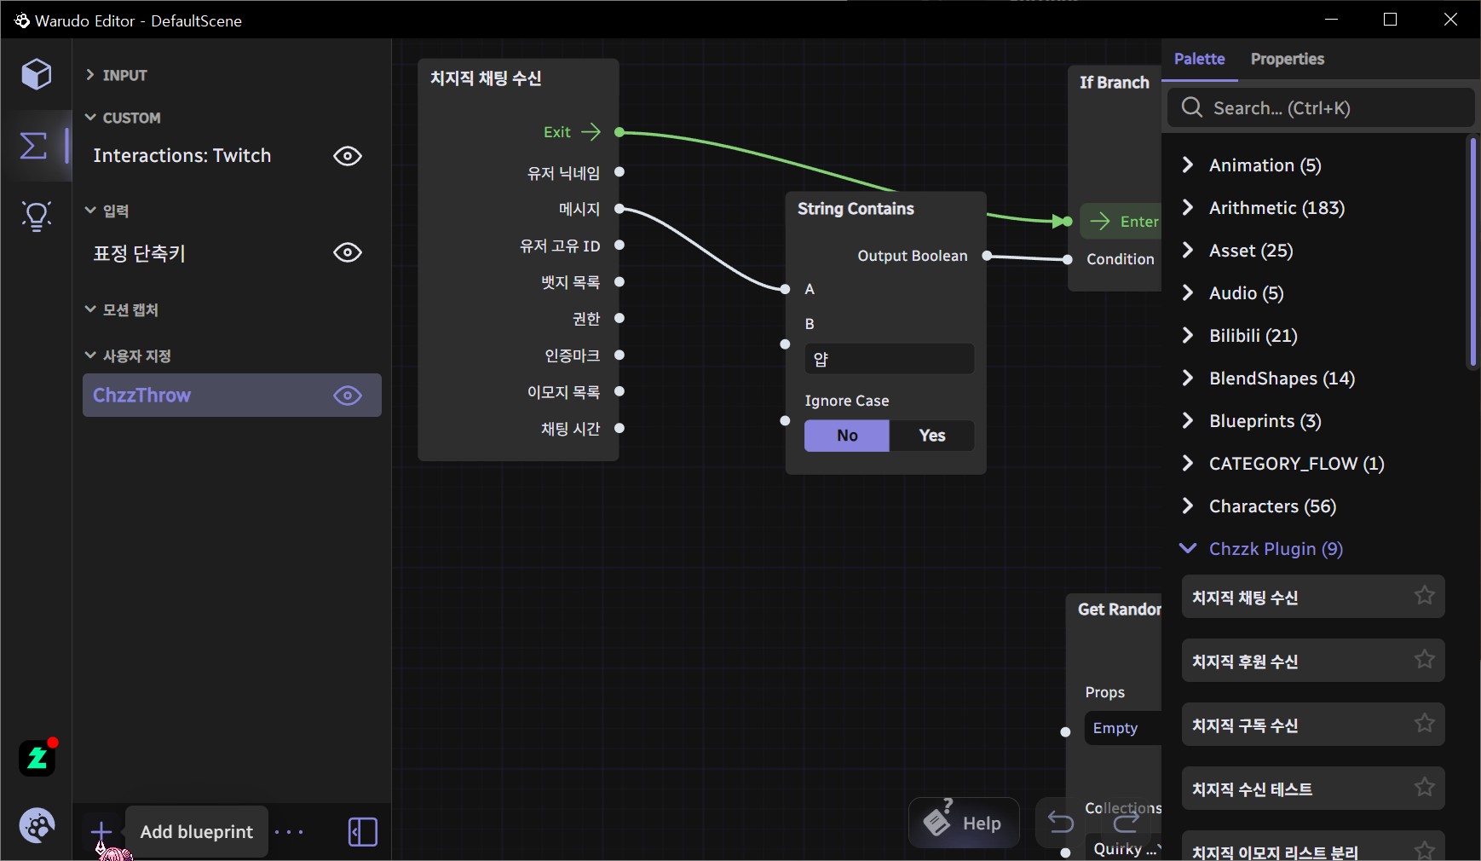Screen dimensions: 1481x861
Task: Toggle visibility of Interactions: Twitch blueprint
Action: coord(348,156)
